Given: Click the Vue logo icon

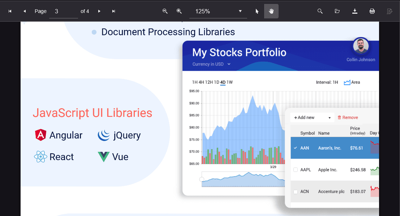Looking at the screenshot, I should point(104,157).
